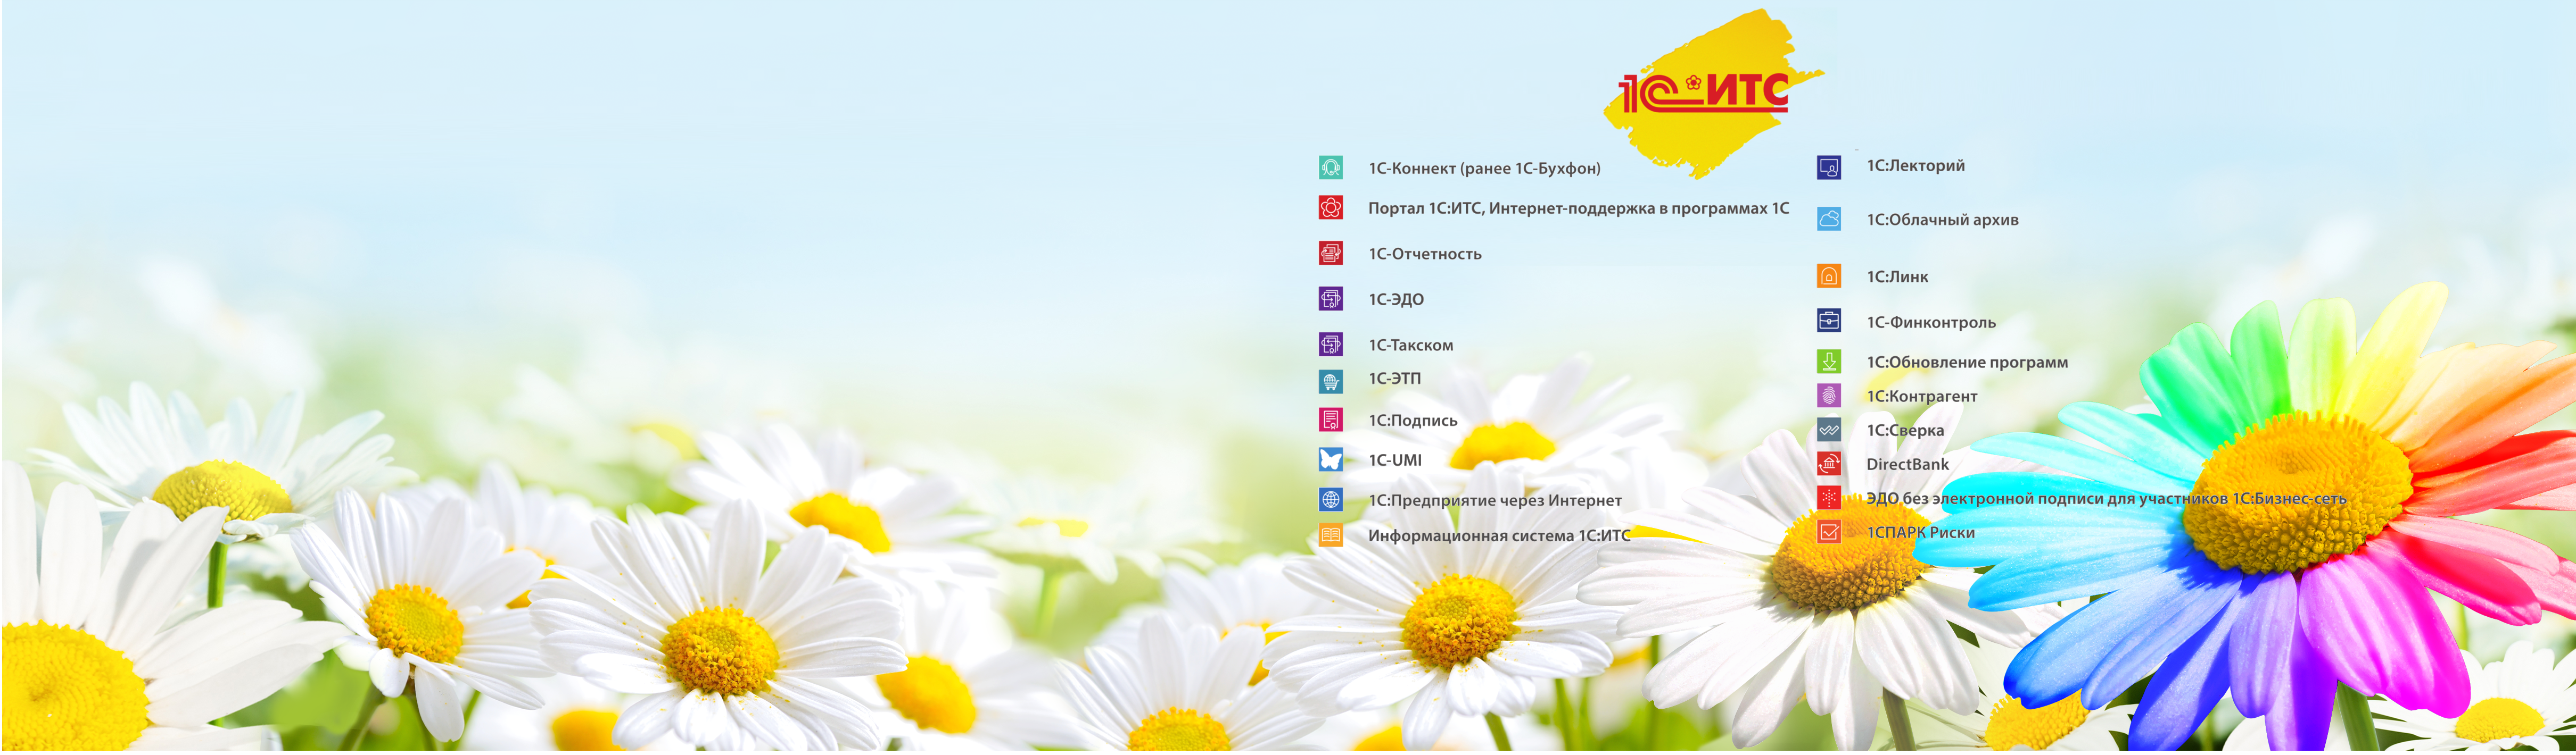The width and height of the screenshot is (2576, 755).
Task: Click the green download icon for Обновление программ
Action: pyautogui.click(x=1828, y=362)
